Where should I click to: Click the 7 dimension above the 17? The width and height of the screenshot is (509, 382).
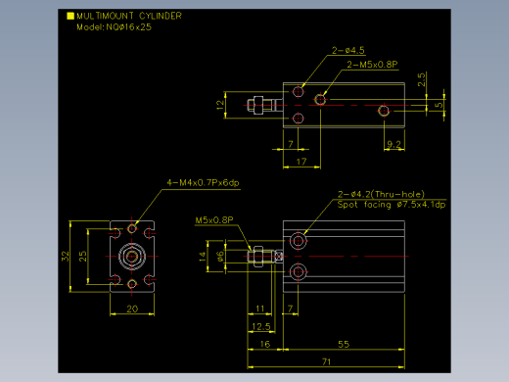pyautogui.click(x=291, y=144)
